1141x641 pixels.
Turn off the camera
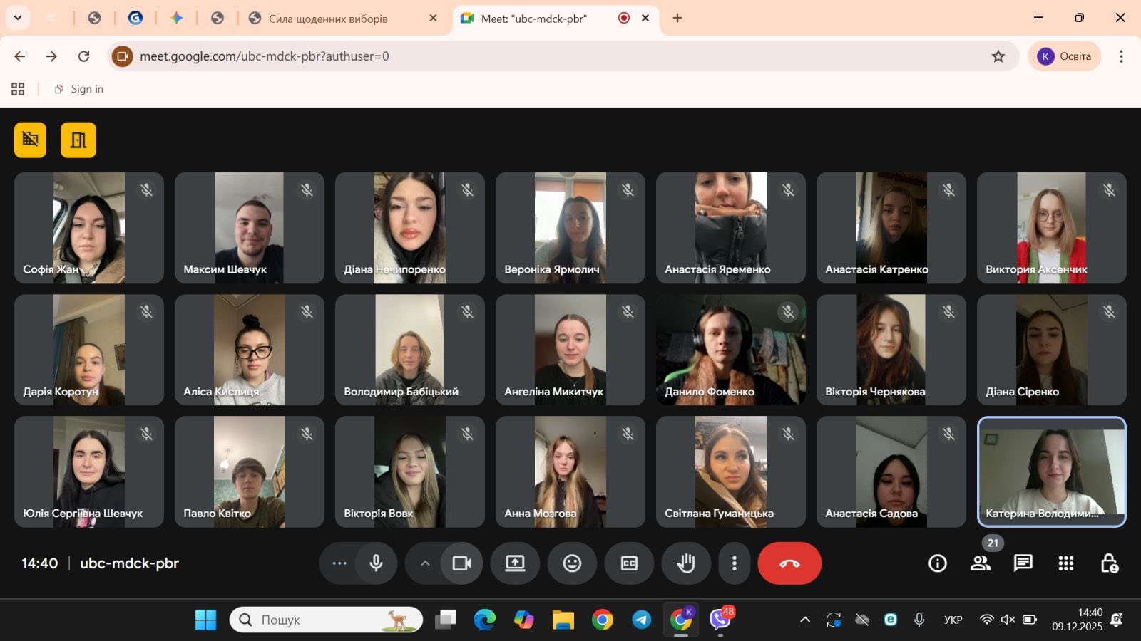[x=462, y=563]
